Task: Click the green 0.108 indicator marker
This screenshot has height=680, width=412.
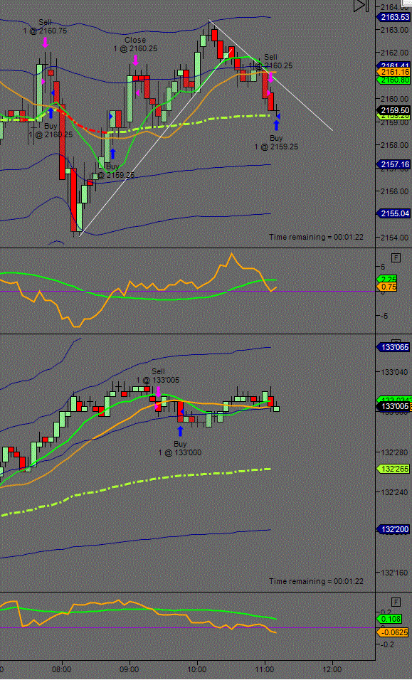Action: point(389,619)
